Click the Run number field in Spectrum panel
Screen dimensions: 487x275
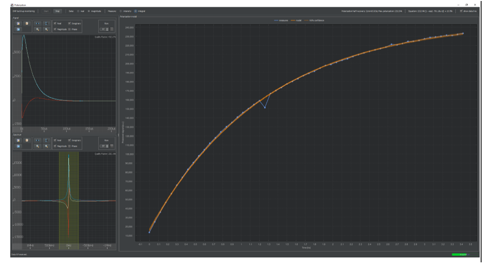point(103,146)
